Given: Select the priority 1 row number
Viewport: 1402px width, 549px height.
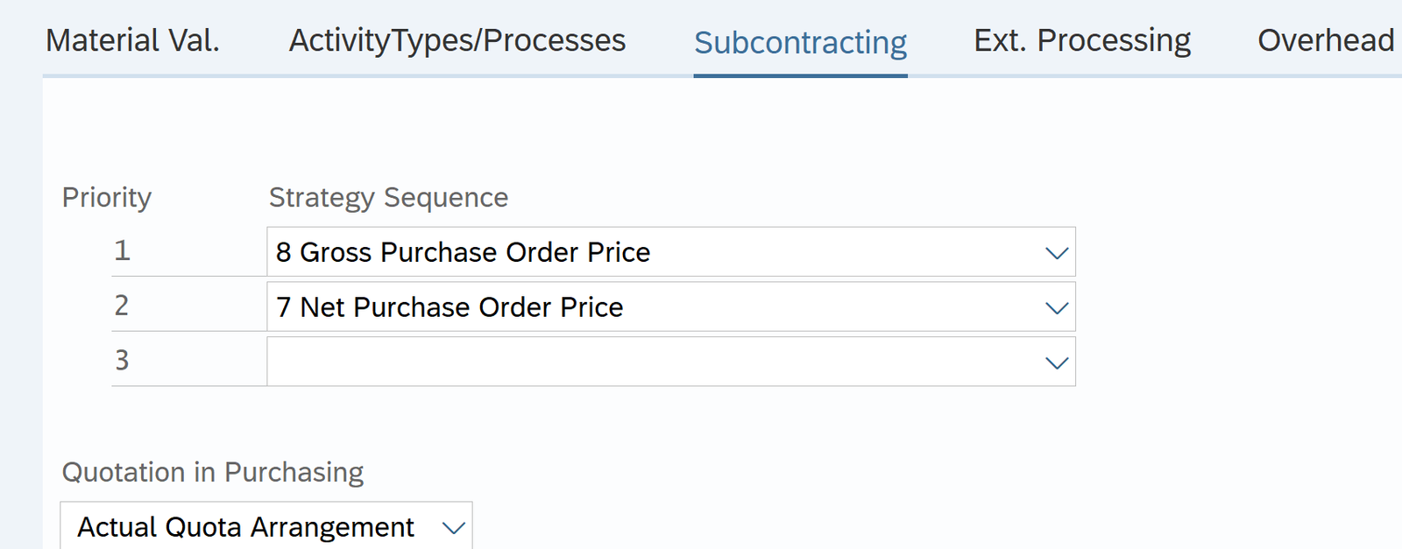Looking at the screenshot, I should tap(122, 251).
